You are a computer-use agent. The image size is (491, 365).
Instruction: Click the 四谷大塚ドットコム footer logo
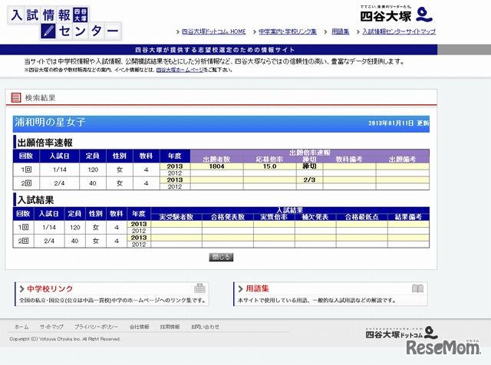tap(401, 333)
